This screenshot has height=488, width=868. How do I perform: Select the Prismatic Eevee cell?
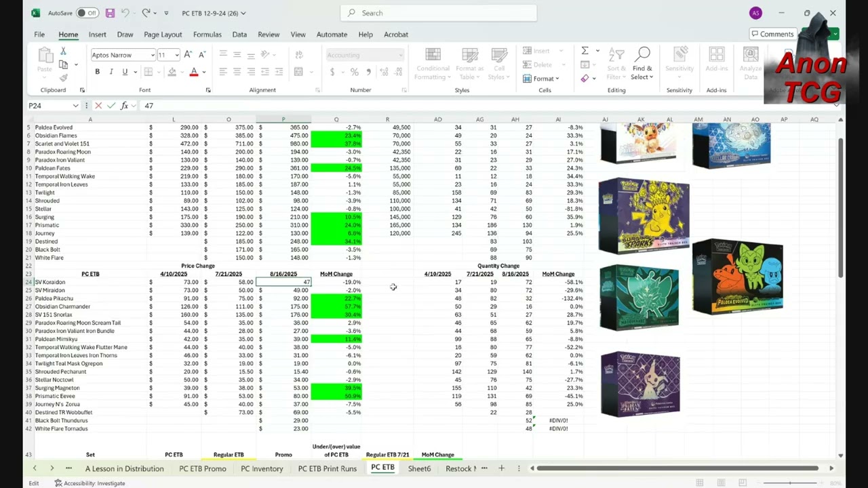pyautogui.click(x=90, y=396)
